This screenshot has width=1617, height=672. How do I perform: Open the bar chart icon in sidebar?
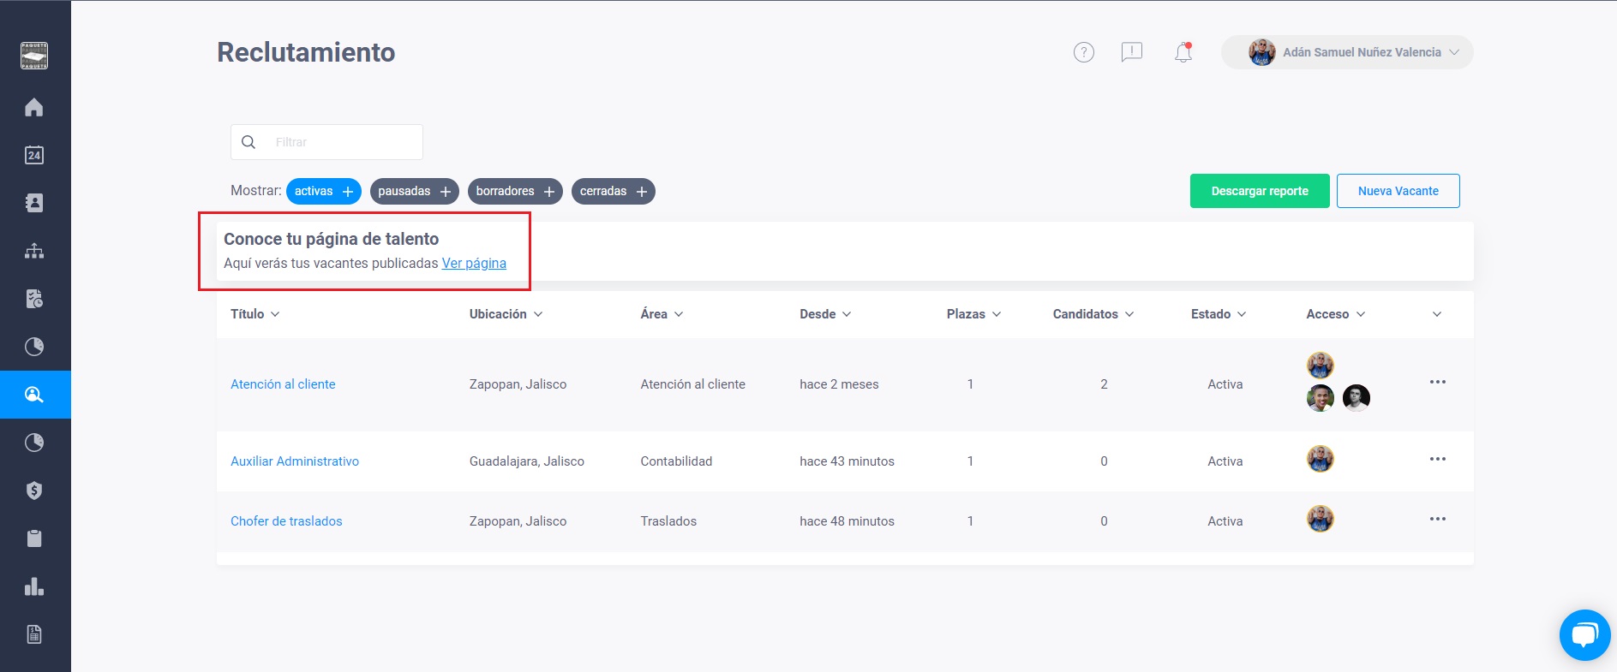34,586
